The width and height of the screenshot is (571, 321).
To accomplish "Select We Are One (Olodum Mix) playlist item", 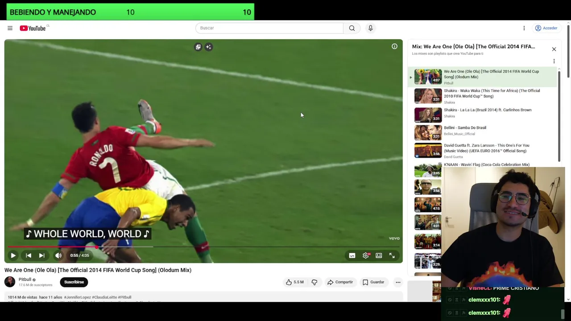I will [483, 77].
